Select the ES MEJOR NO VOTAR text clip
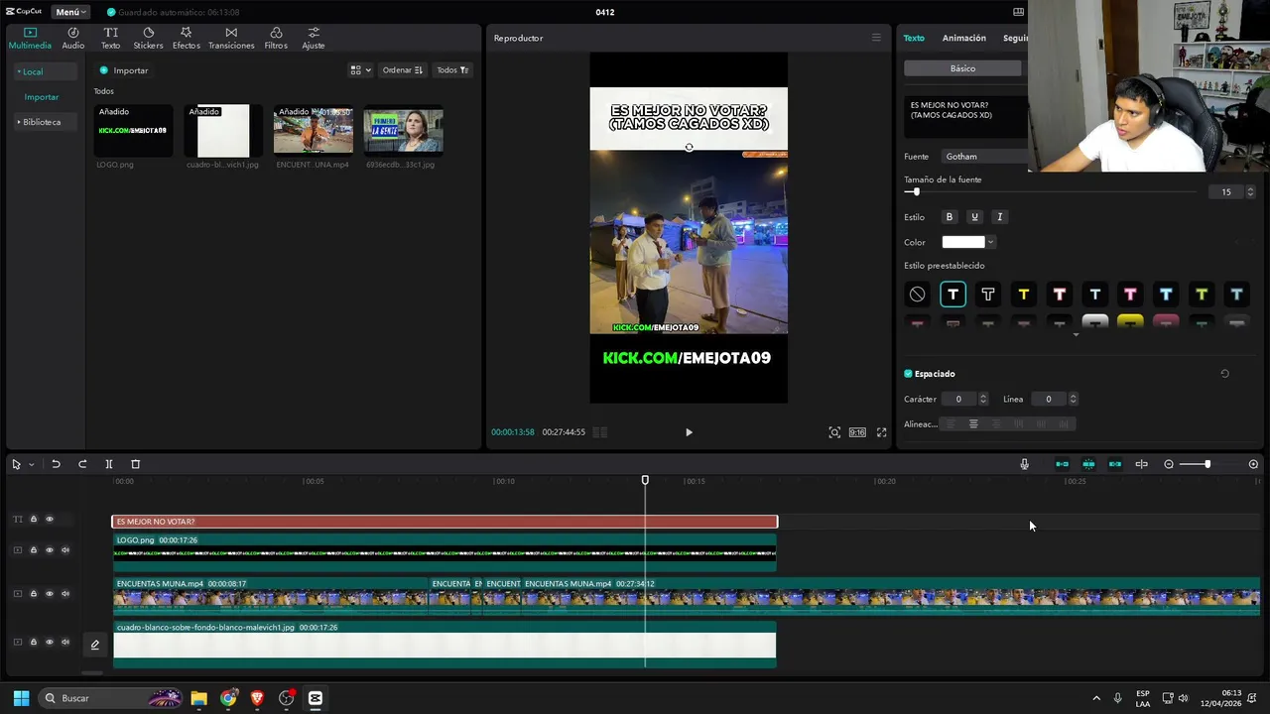 [444, 522]
